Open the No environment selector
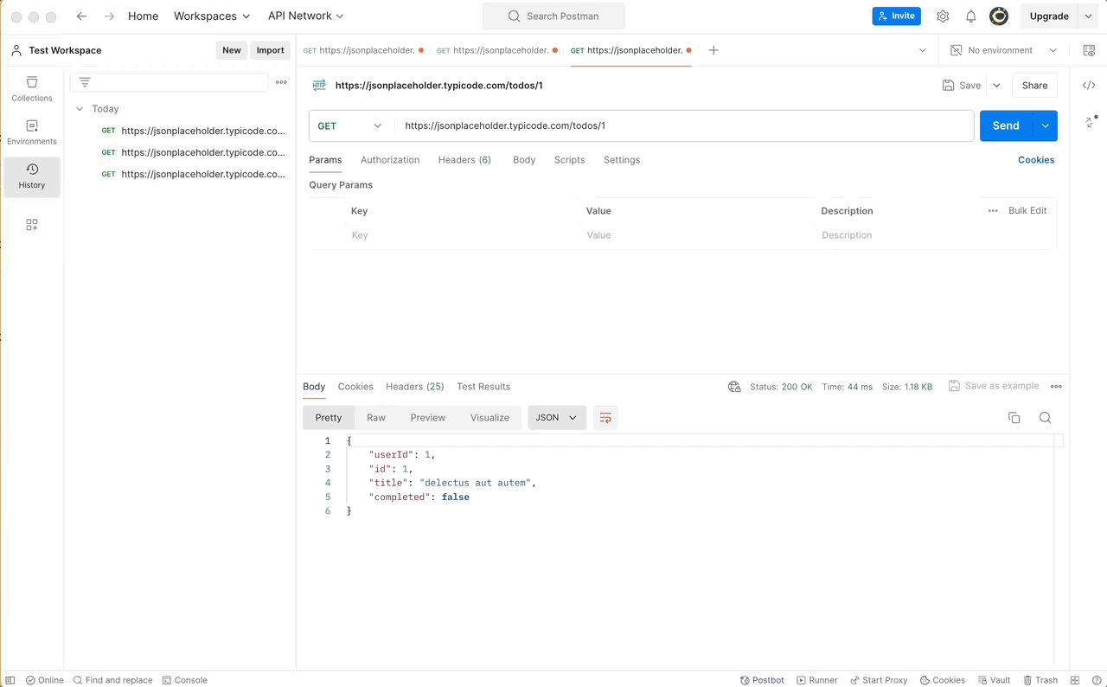This screenshot has width=1107, height=687. [1003, 50]
